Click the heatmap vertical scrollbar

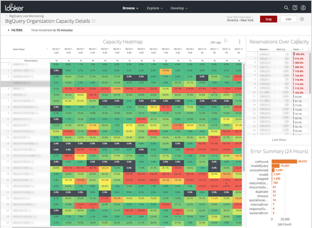[244, 118]
